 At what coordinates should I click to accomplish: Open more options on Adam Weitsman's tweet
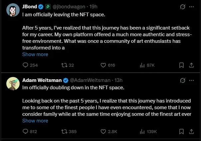pos(191,80)
